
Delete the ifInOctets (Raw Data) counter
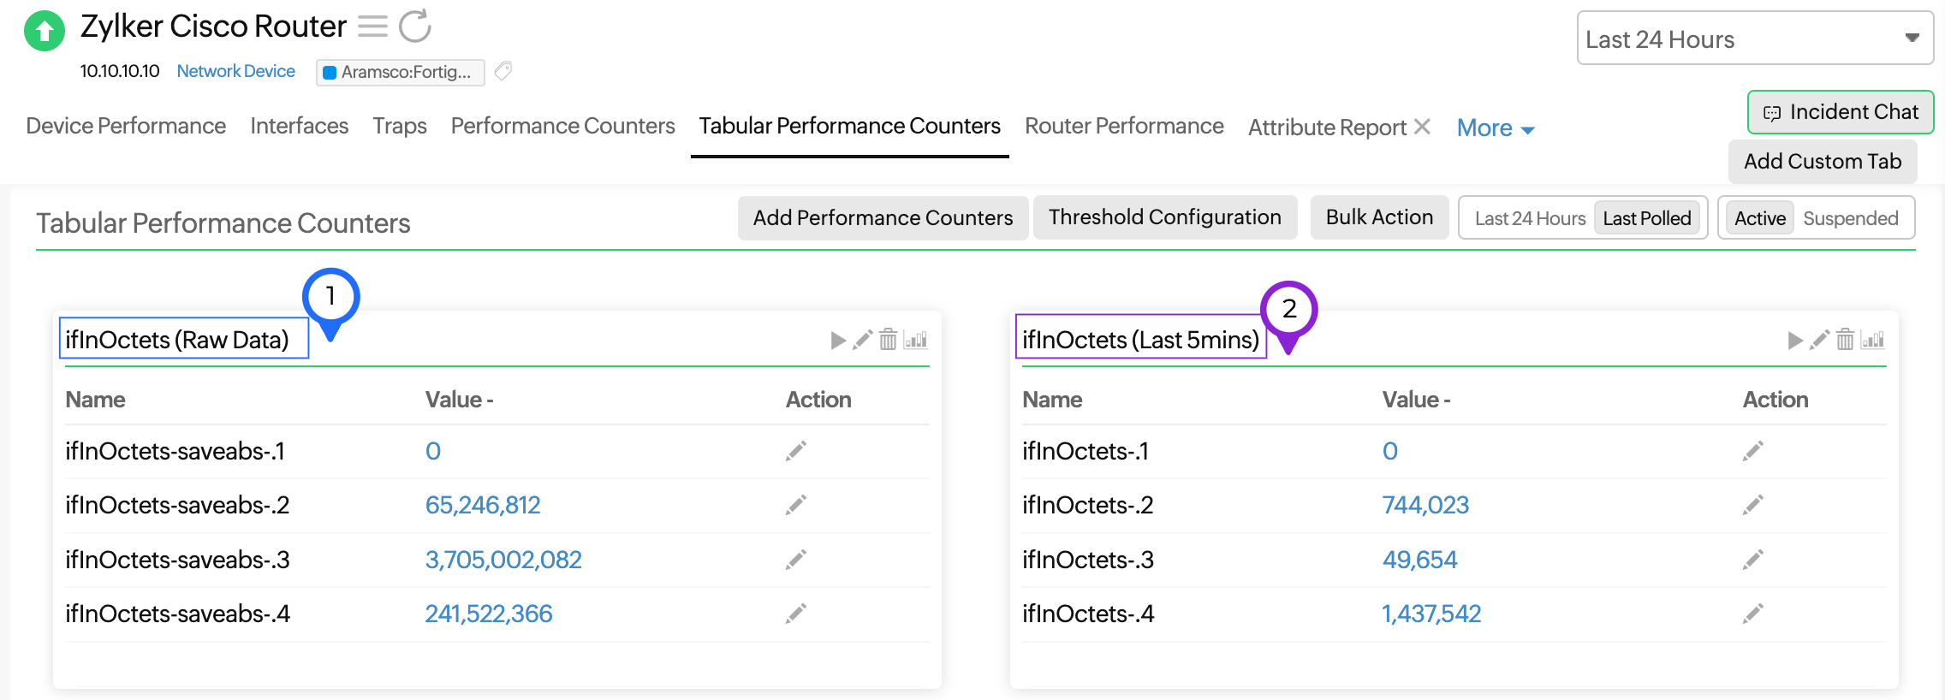pos(888,340)
